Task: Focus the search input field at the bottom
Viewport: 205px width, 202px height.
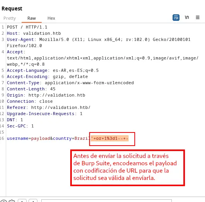Action: click(x=107, y=201)
